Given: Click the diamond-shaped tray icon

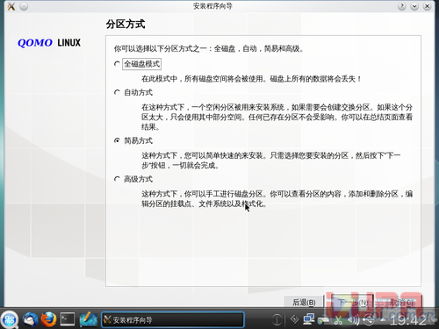Looking at the screenshot, I should pos(294,319).
